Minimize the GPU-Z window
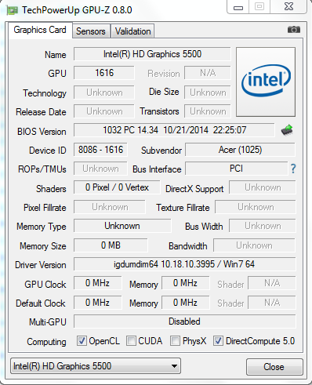 coord(238,7)
